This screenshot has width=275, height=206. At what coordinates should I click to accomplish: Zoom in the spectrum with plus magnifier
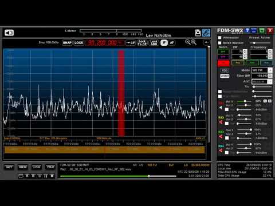coord(194,42)
